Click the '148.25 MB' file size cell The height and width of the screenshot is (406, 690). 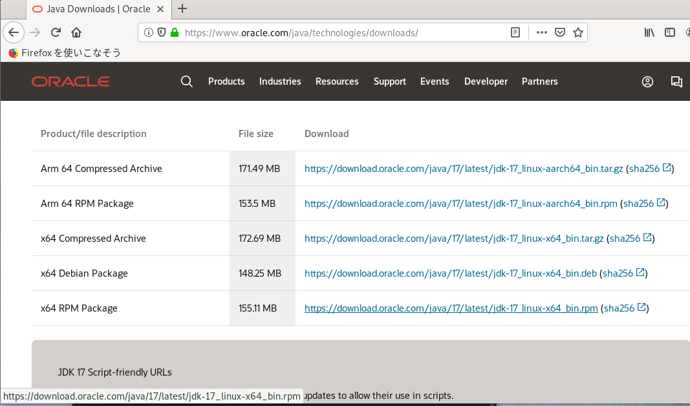click(x=263, y=273)
